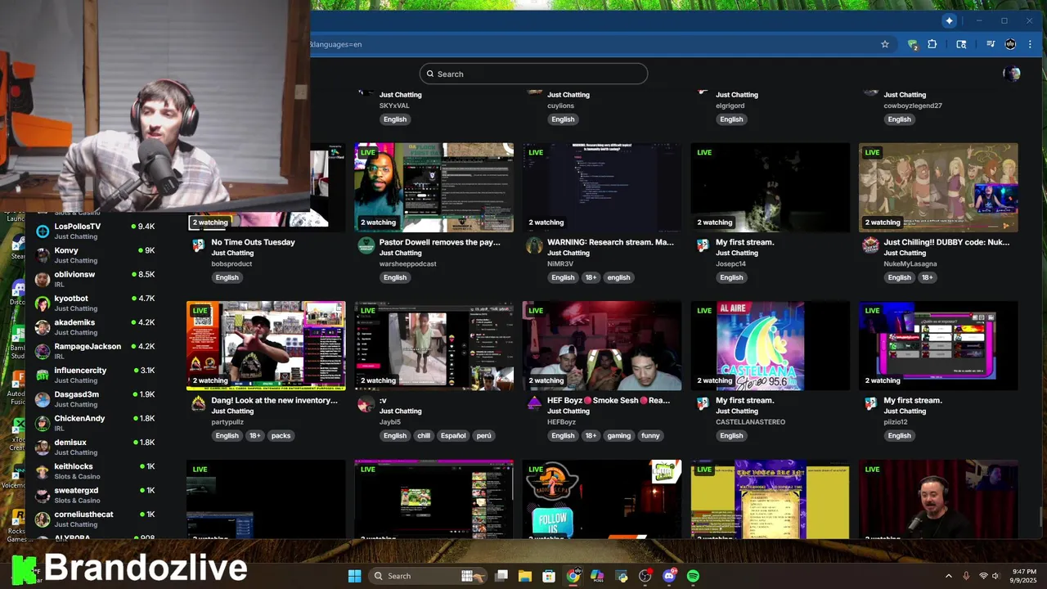Viewport: 1047px width, 589px height.
Task: Click the Windows taskbar Search box
Action: tap(426, 576)
